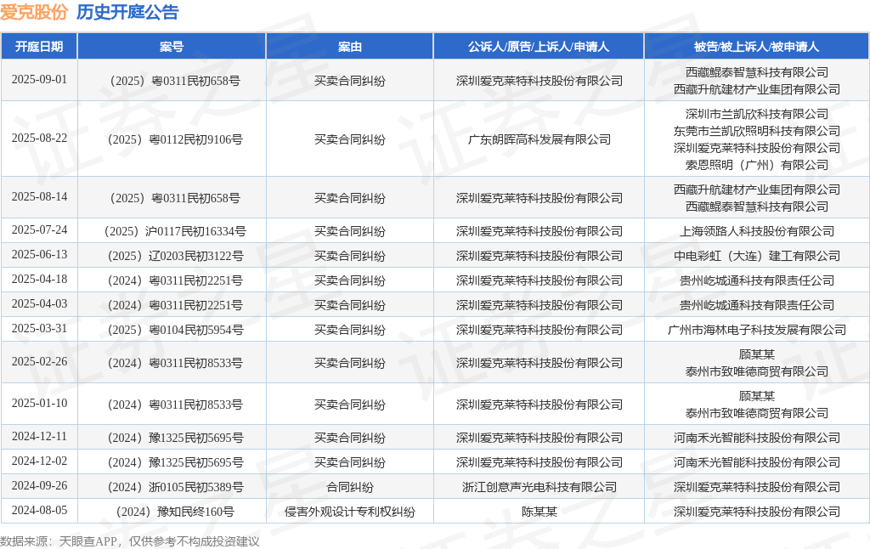Click the date 2025-08-14

point(39,197)
